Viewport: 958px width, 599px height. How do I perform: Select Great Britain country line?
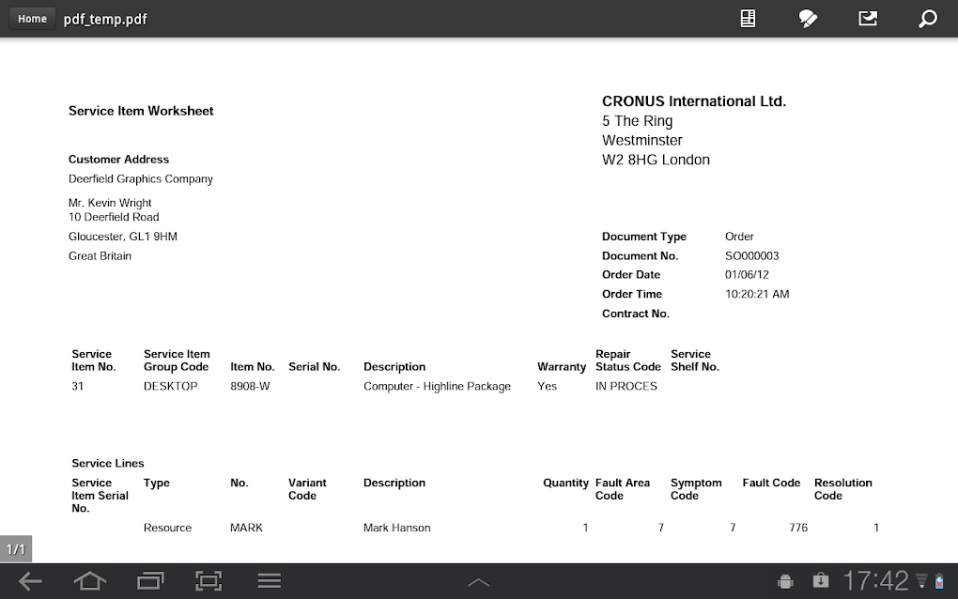[x=100, y=256]
